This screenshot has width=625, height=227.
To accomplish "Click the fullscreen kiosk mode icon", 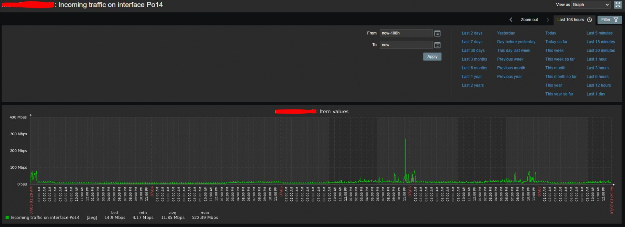I will point(617,5).
